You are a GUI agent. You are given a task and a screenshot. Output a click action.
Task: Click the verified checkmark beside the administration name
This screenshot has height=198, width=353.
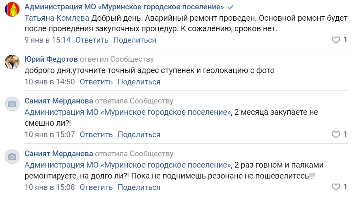pos(230,7)
